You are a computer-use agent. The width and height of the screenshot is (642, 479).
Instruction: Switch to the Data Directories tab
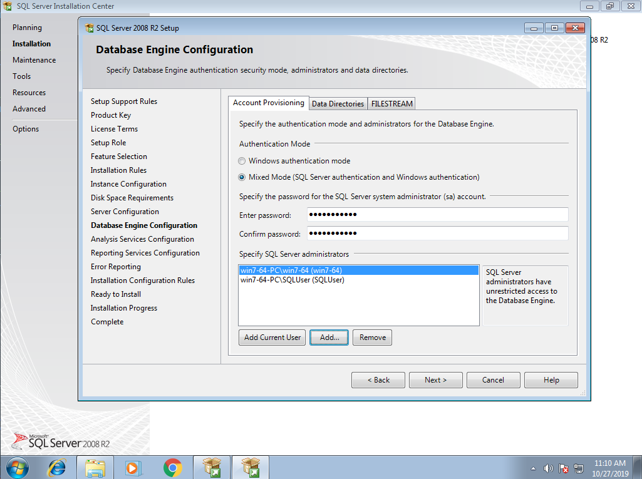coord(338,104)
